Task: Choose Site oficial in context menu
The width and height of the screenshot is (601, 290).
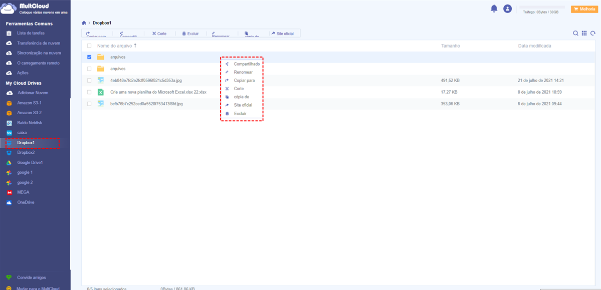Action: [x=243, y=105]
